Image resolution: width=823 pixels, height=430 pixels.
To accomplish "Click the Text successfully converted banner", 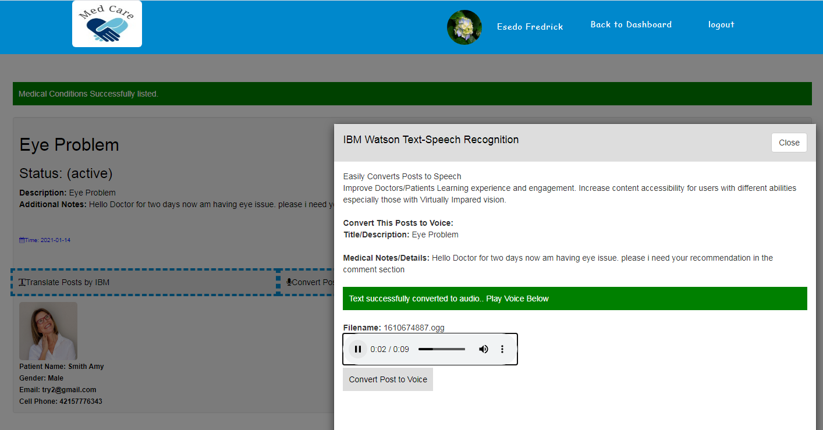I will click(575, 298).
